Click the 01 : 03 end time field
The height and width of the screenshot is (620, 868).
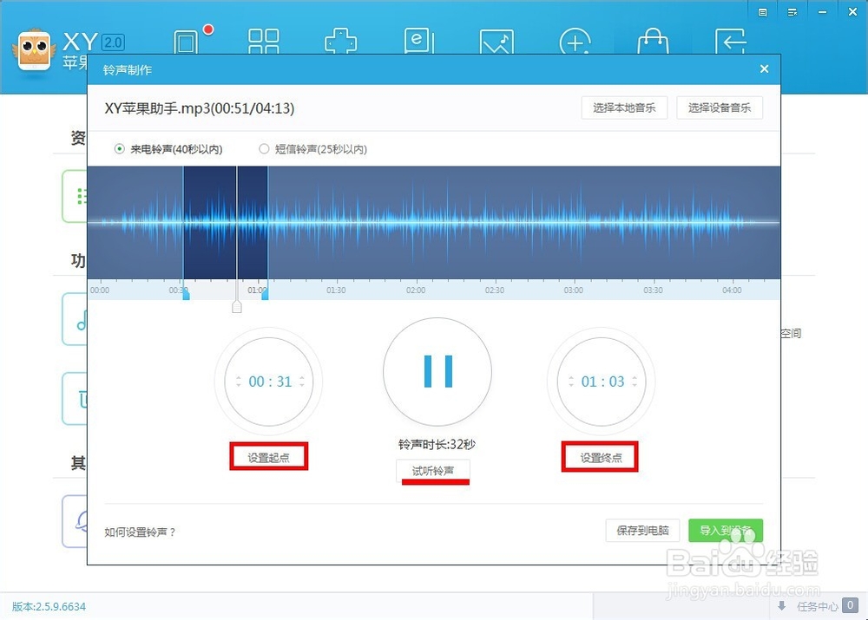pyautogui.click(x=603, y=382)
